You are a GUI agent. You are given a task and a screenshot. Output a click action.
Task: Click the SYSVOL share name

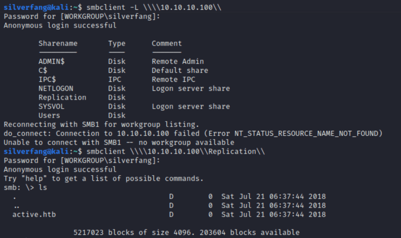pos(51,106)
